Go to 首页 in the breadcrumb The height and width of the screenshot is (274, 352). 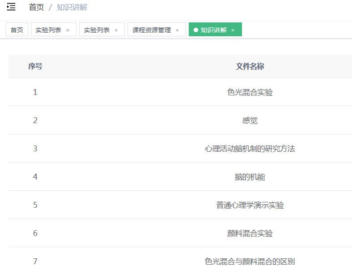(36, 7)
